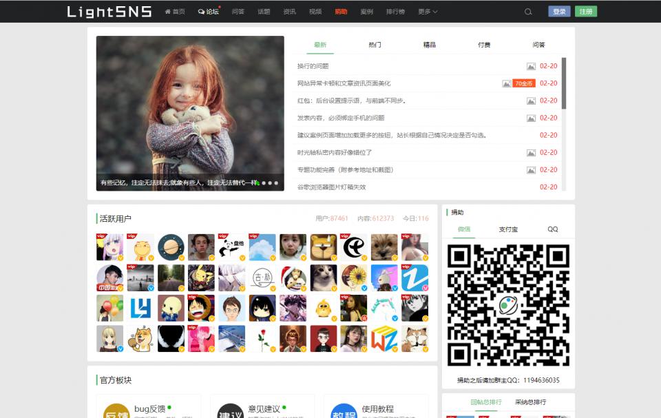661x418 pixels.
Task: Open the Pikachu avatar user
Action: click(x=201, y=278)
